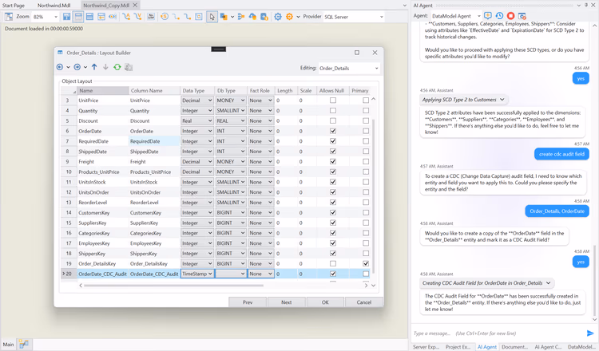Send the message with the blue arrow

tap(590, 333)
